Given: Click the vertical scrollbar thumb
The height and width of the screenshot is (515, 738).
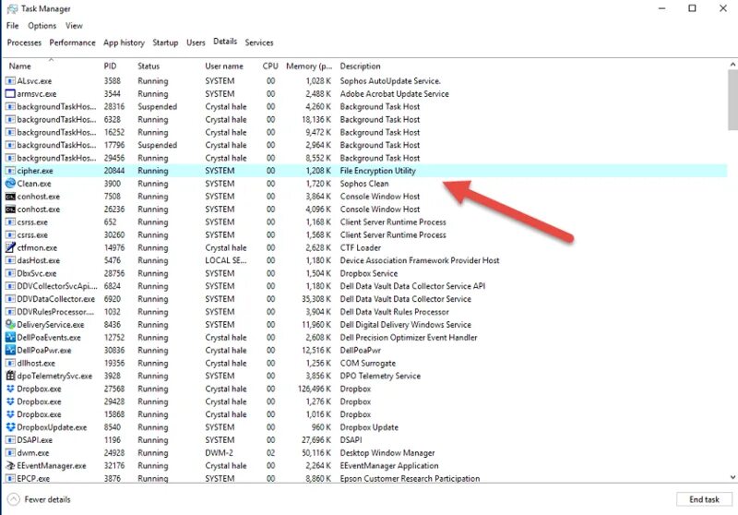Looking at the screenshot, I should [x=732, y=100].
